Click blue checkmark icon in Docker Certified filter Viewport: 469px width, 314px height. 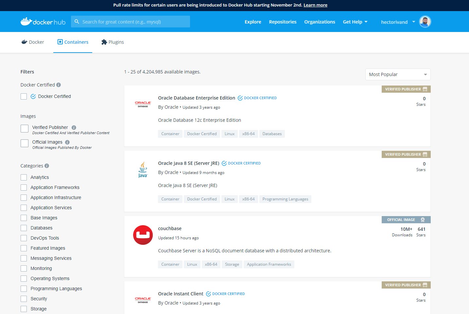tap(33, 96)
